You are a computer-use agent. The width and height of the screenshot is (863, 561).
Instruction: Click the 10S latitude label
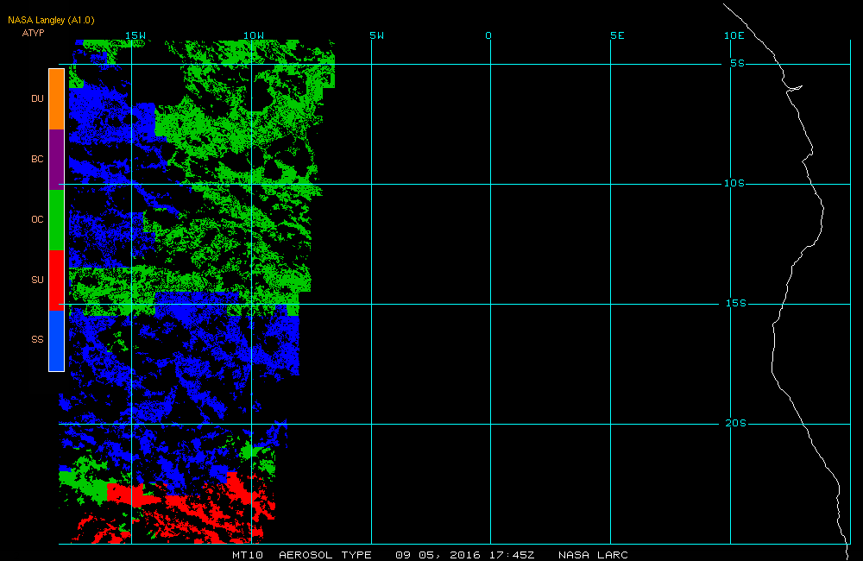[x=734, y=183]
